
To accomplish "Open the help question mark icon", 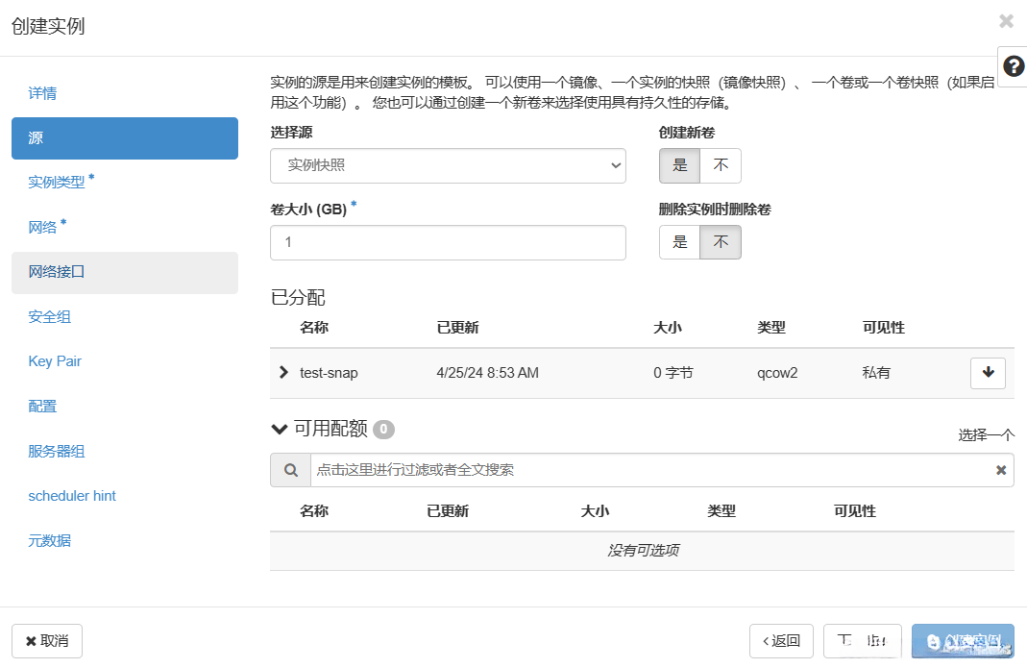I will [x=1013, y=66].
